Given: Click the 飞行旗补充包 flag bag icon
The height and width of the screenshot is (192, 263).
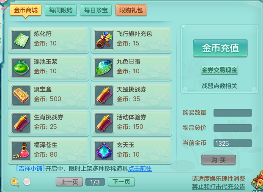Looking at the screenshot, I should 104,40.
